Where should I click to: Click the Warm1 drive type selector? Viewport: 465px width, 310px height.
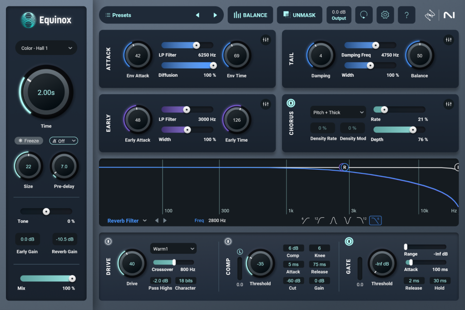(x=173, y=249)
